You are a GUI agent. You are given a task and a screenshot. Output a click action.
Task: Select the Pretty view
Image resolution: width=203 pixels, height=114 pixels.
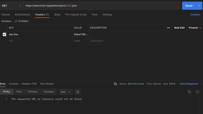tap(6, 92)
